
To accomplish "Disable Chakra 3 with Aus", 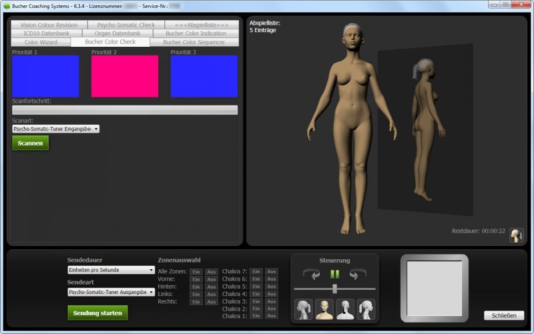I will [x=272, y=301].
